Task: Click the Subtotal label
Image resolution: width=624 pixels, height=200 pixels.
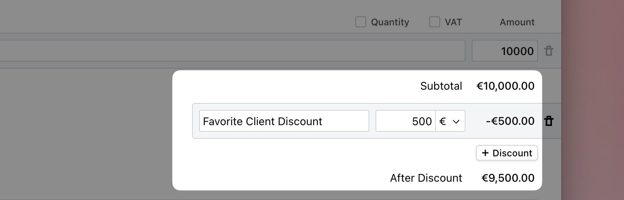Action: 441,86
